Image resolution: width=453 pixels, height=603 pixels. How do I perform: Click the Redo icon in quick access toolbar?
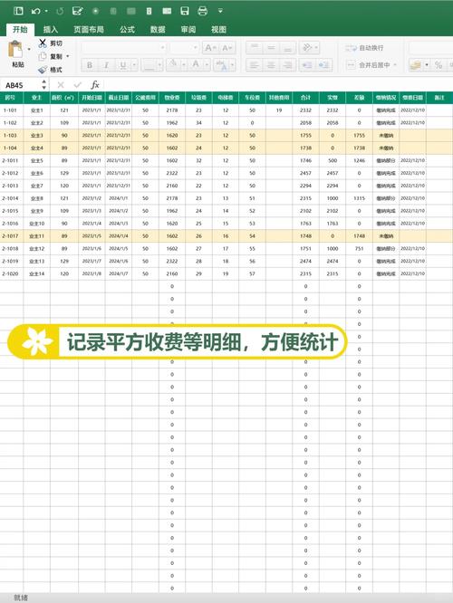(60, 11)
